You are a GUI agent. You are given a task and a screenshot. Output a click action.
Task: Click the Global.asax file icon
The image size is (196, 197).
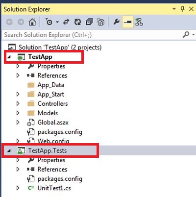click(x=31, y=123)
